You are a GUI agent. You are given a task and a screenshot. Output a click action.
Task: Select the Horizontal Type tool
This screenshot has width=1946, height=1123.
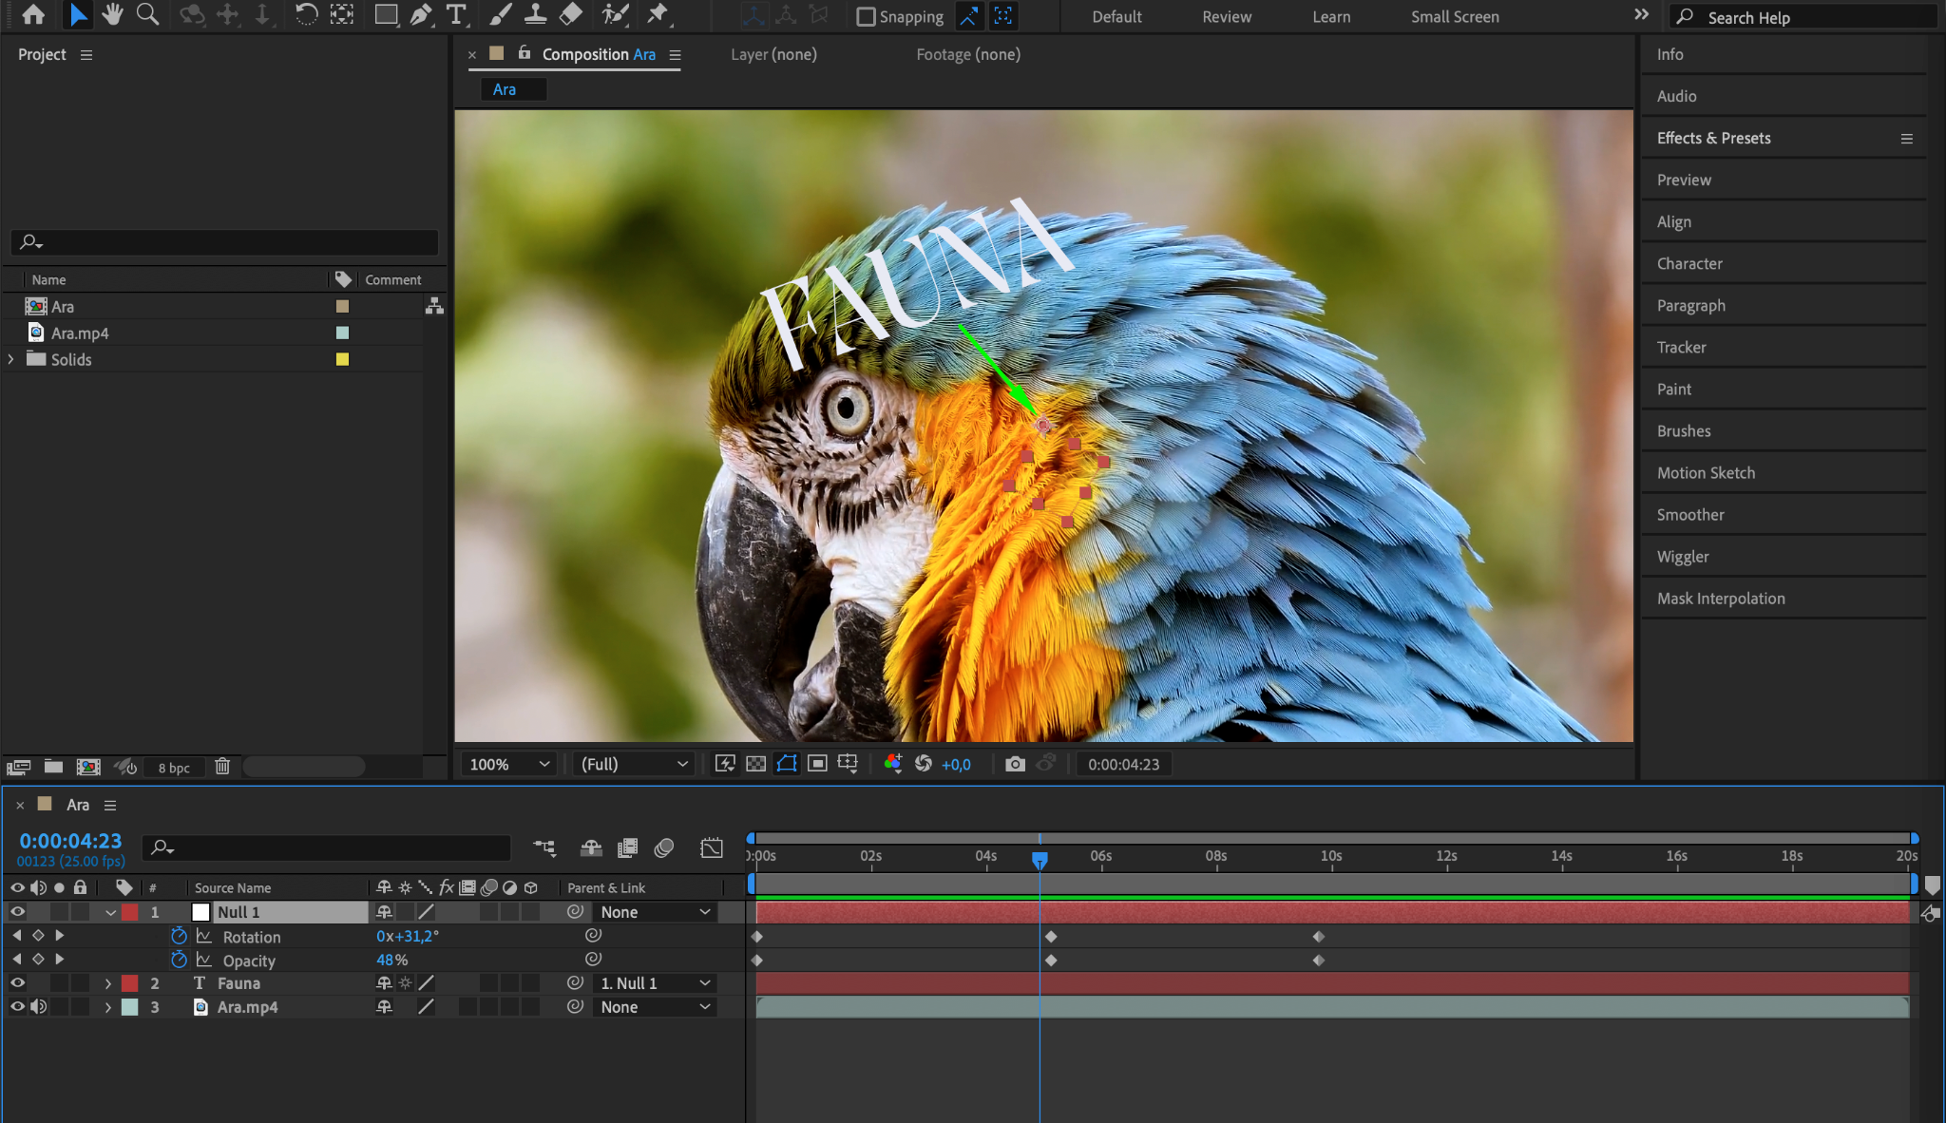456,15
